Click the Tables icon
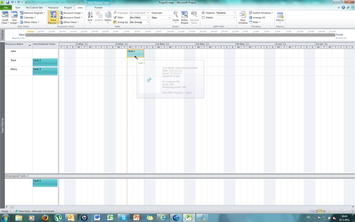Image resolution: width=355 pixels, height=222 pixels. (108, 16)
